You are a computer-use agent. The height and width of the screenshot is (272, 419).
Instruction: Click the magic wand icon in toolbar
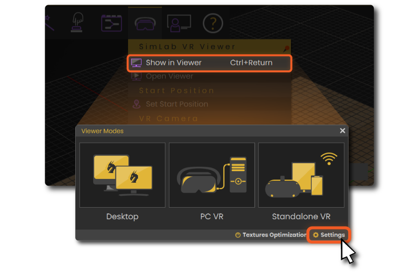click(x=50, y=23)
